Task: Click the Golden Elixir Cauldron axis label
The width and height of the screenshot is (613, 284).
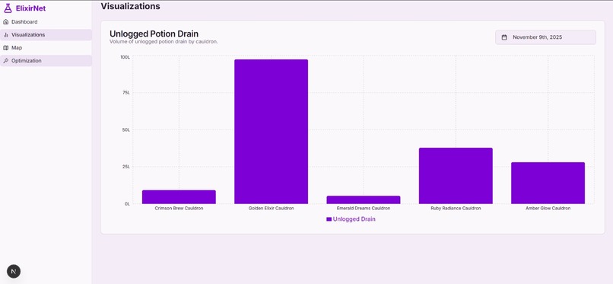Action: 271,209
